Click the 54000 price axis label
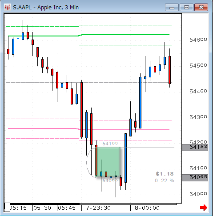The image size is (213, 216). (x=198, y=194)
